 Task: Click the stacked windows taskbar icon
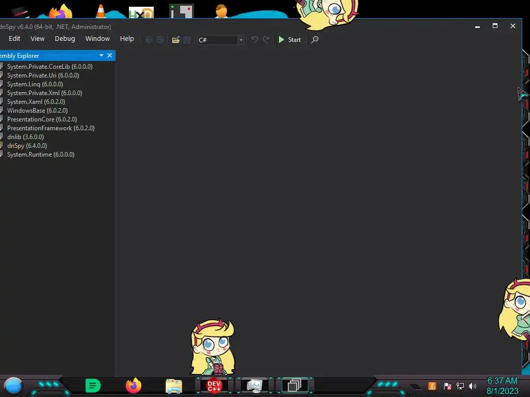pyautogui.click(x=295, y=386)
